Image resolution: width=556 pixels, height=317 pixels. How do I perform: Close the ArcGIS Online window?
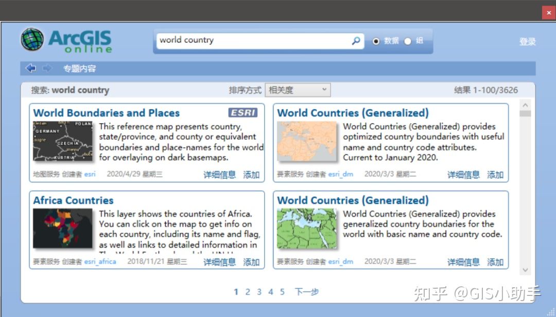549,13
